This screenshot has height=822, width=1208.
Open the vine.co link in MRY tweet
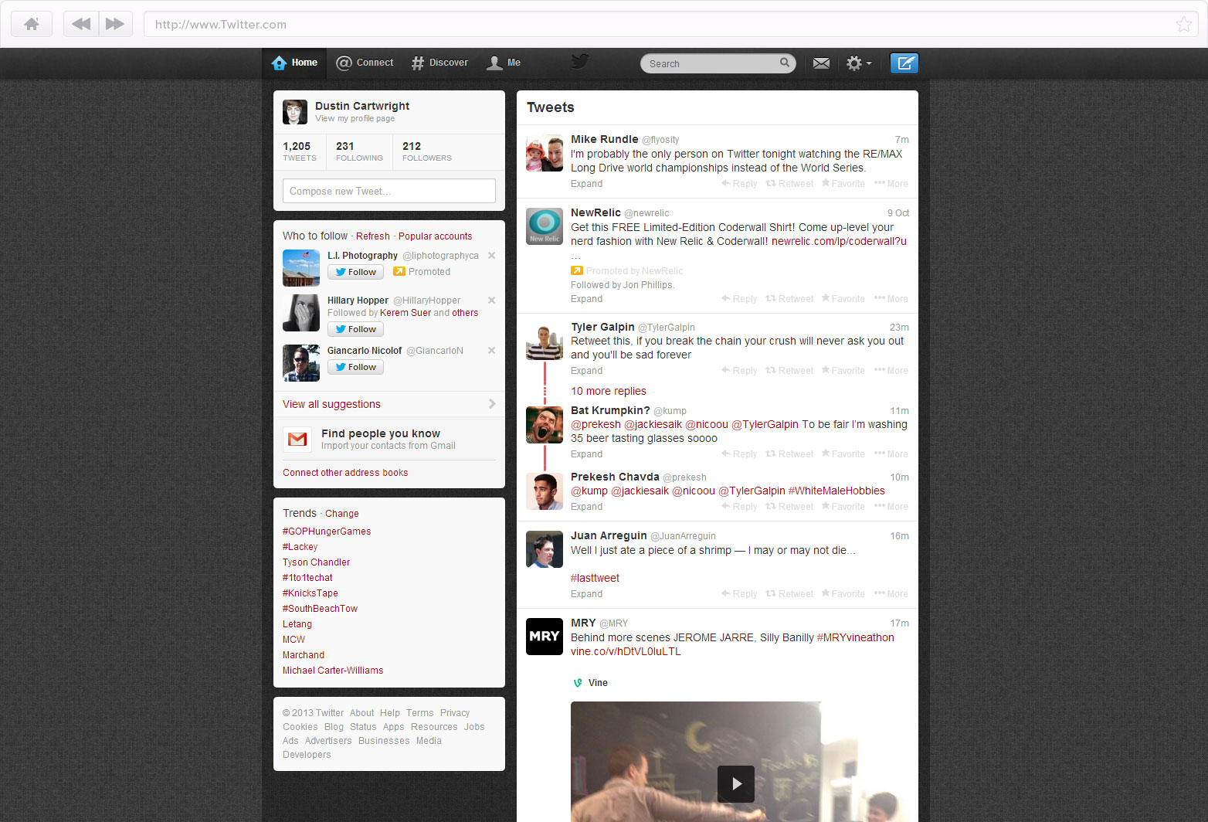pyautogui.click(x=626, y=651)
